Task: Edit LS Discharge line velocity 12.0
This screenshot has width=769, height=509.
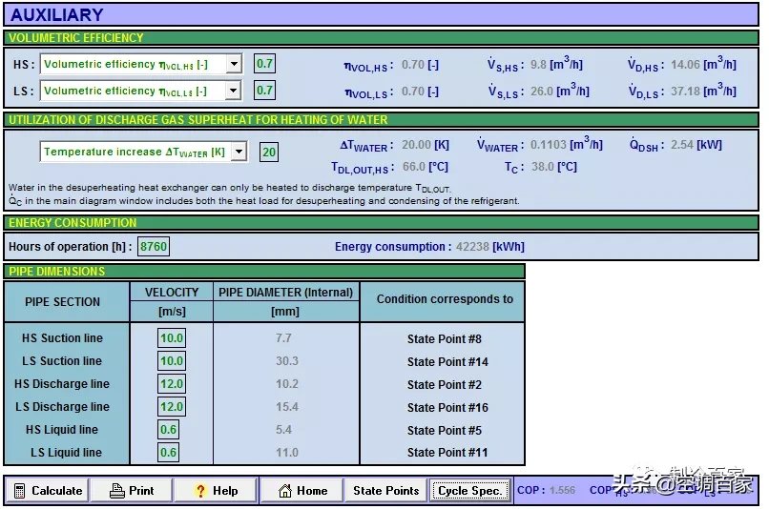Action: (x=172, y=407)
